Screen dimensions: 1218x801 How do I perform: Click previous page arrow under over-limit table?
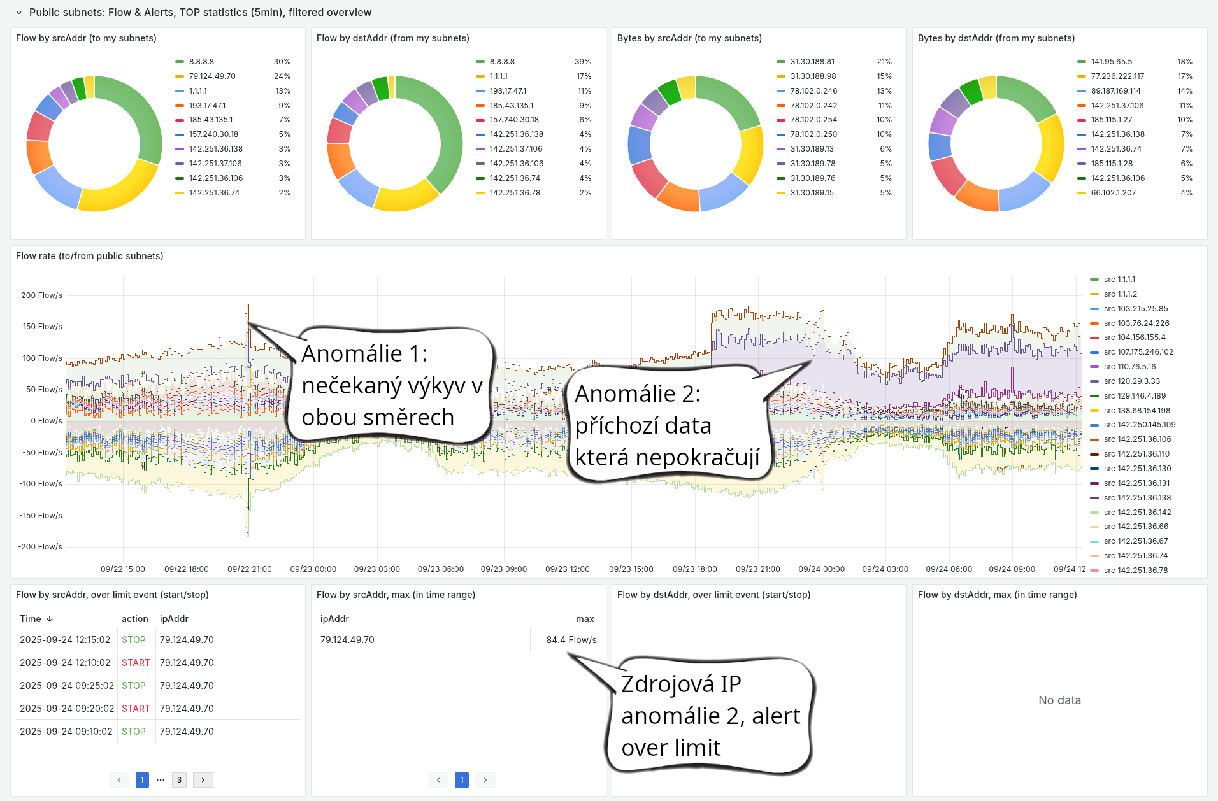[x=119, y=779]
